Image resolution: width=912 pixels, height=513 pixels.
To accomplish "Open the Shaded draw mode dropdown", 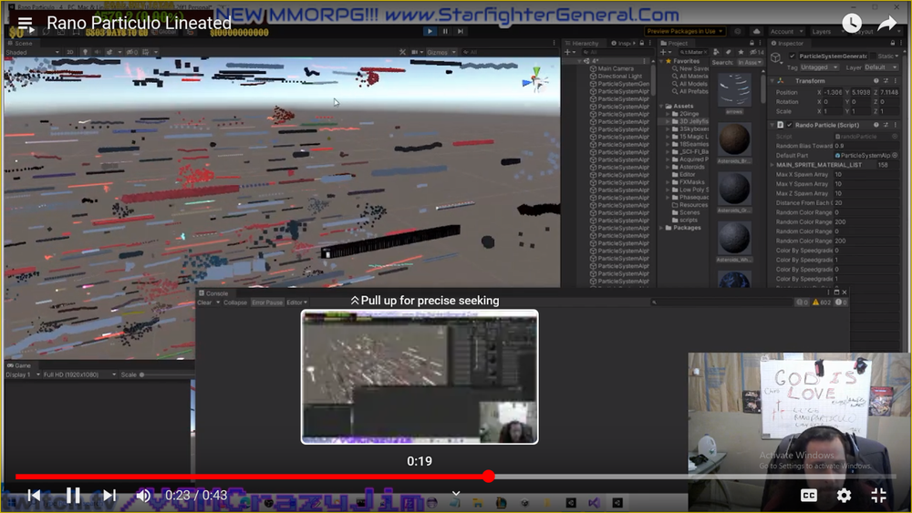I will [x=33, y=52].
